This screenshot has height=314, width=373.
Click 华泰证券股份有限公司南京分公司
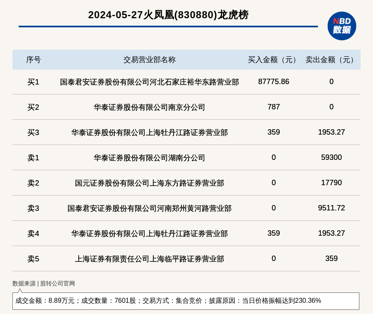(149, 107)
